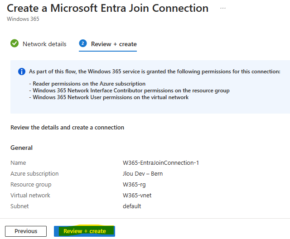Image resolution: width=290 pixels, height=239 pixels.
Task: Click the Resource group label
Action: coord(31,185)
